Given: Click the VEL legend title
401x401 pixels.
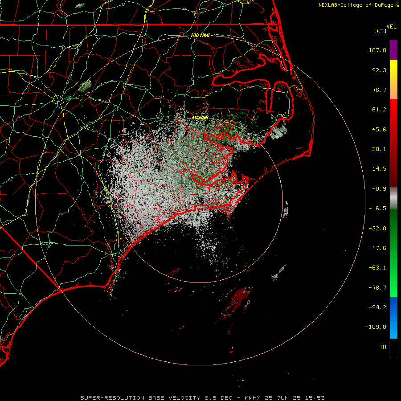Looking at the screenshot, I should click(391, 27).
